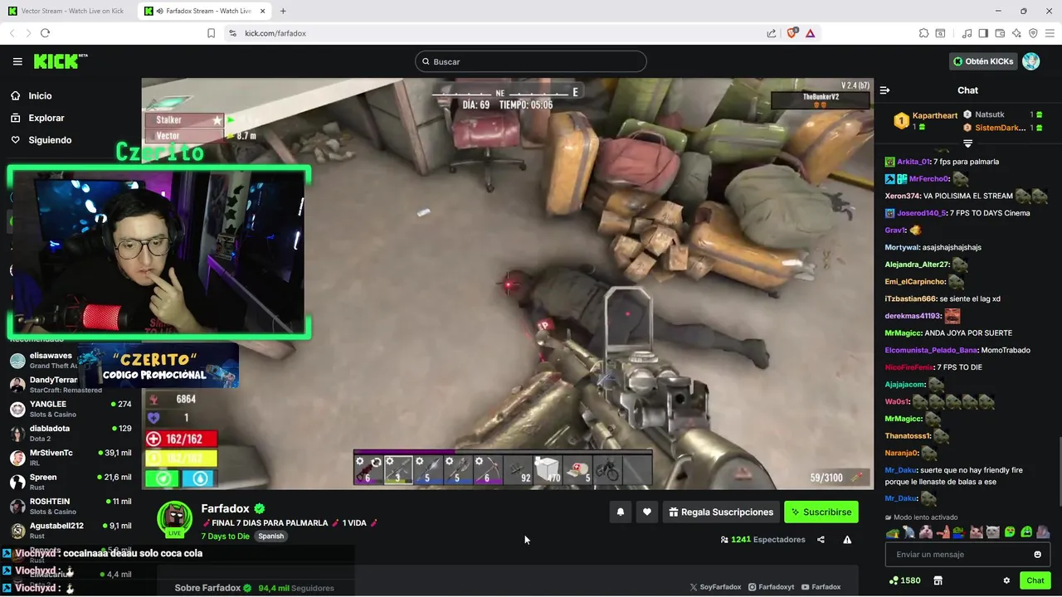Open diabladota recommended channel
Image resolution: width=1062 pixels, height=597 pixels.
71,433
